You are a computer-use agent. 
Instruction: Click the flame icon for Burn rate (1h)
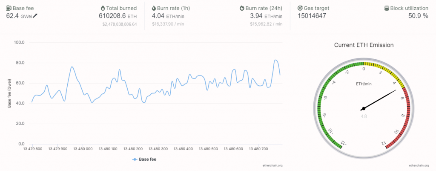point(154,8)
